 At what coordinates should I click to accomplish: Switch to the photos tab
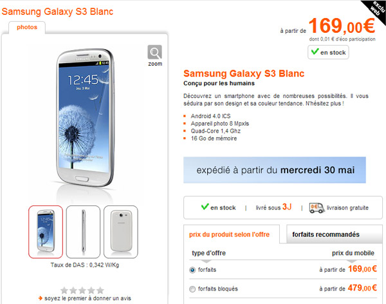[x=27, y=27]
